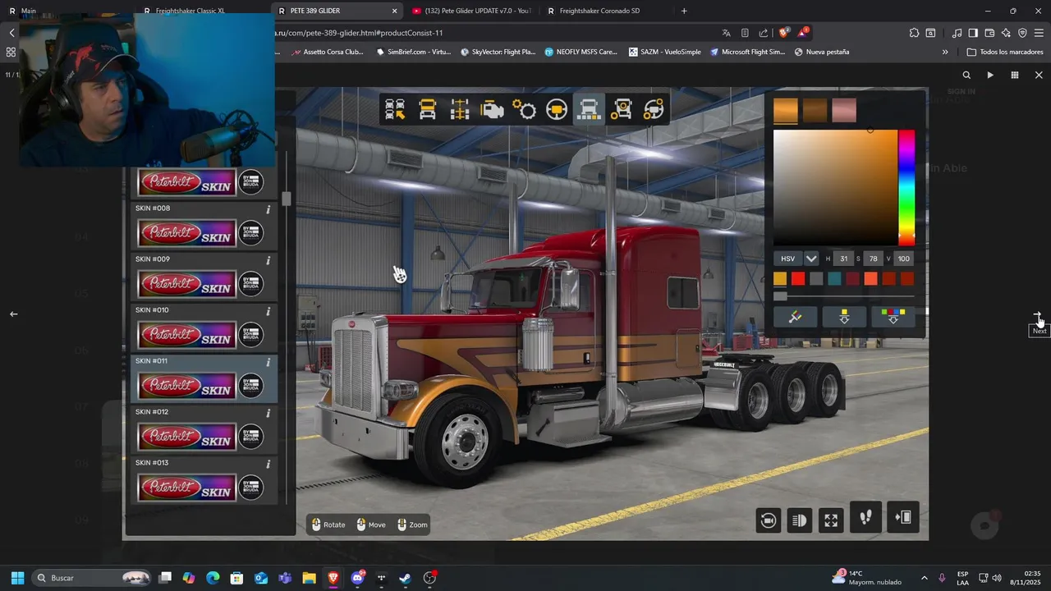1051x591 pixels.
Task: Go to previous image in gallery
Action: 13,314
